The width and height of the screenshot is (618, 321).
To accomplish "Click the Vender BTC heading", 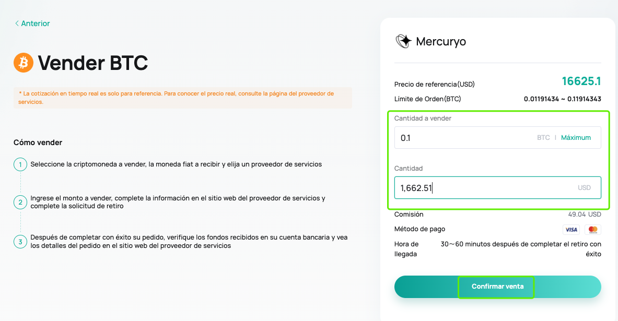I will (92, 63).
